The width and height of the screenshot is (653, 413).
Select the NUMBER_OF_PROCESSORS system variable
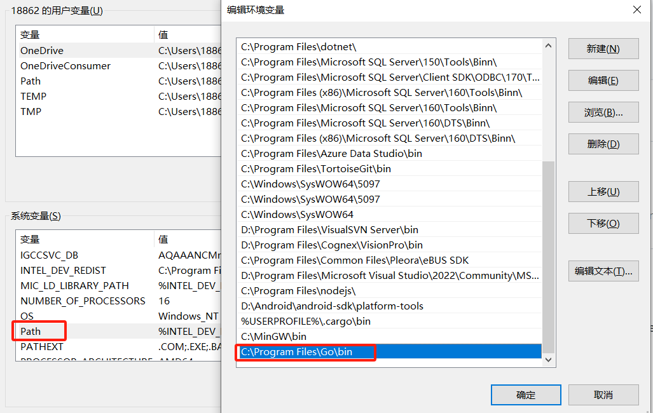coord(83,301)
